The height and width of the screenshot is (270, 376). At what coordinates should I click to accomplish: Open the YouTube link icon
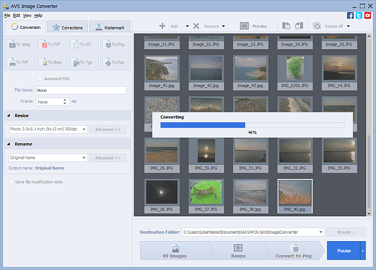point(367,16)
